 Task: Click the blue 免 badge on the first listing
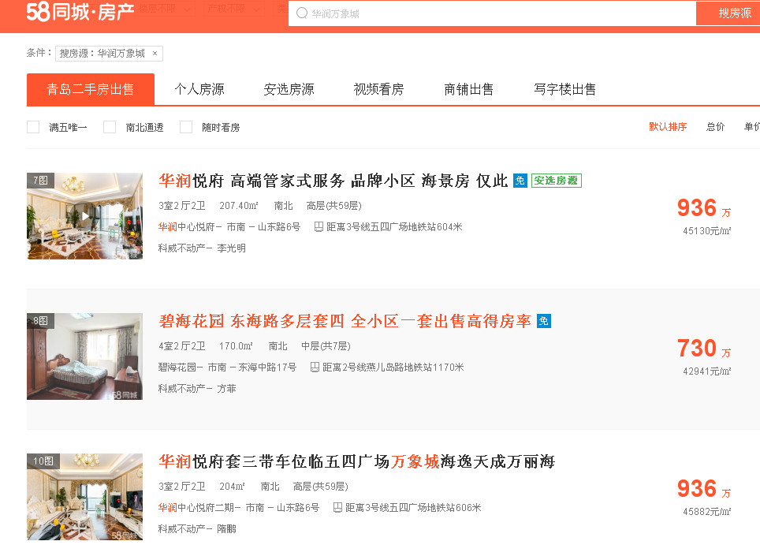520,180
